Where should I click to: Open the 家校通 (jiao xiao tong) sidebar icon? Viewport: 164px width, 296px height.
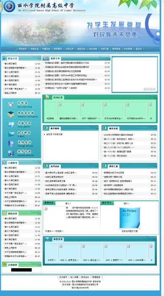(x=11, y=104)
